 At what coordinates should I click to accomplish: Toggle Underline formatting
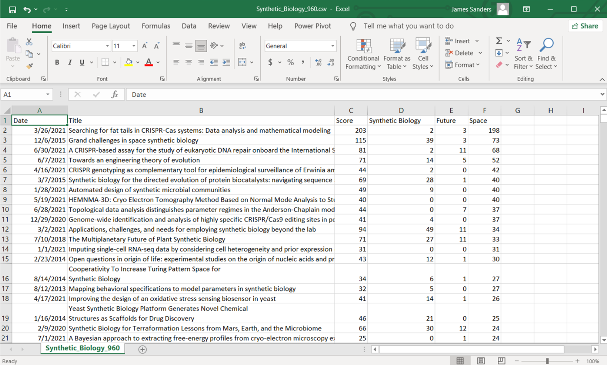click(82, 62)
